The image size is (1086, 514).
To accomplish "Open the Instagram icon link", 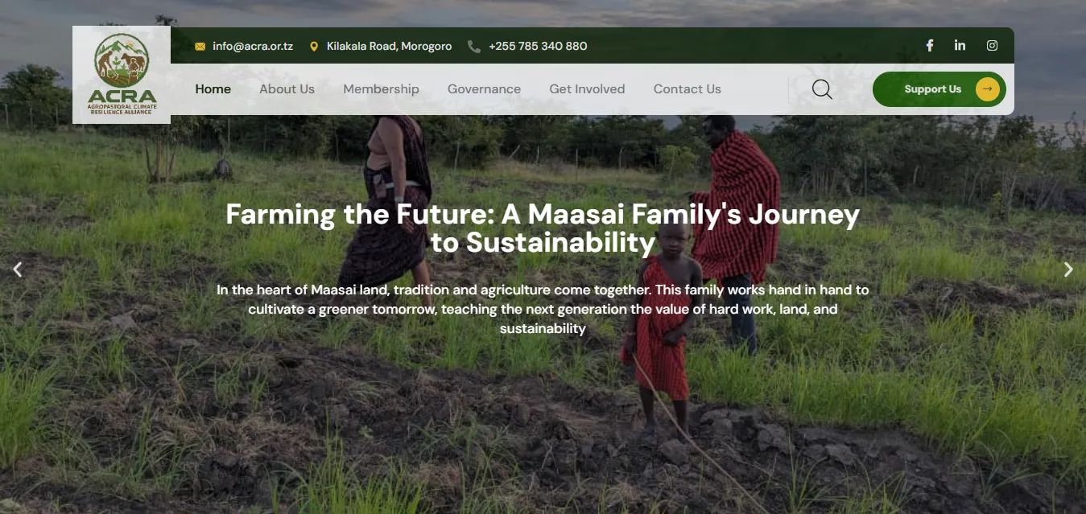I will pyautogui.click(x=992, y=46).
